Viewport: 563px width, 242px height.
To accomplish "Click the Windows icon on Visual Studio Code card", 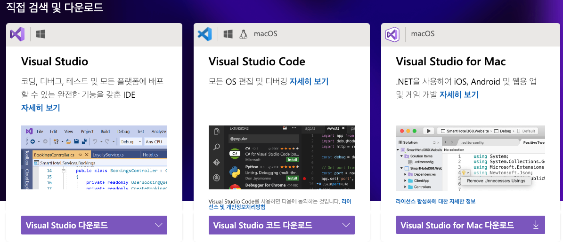I will pos(228,34).
